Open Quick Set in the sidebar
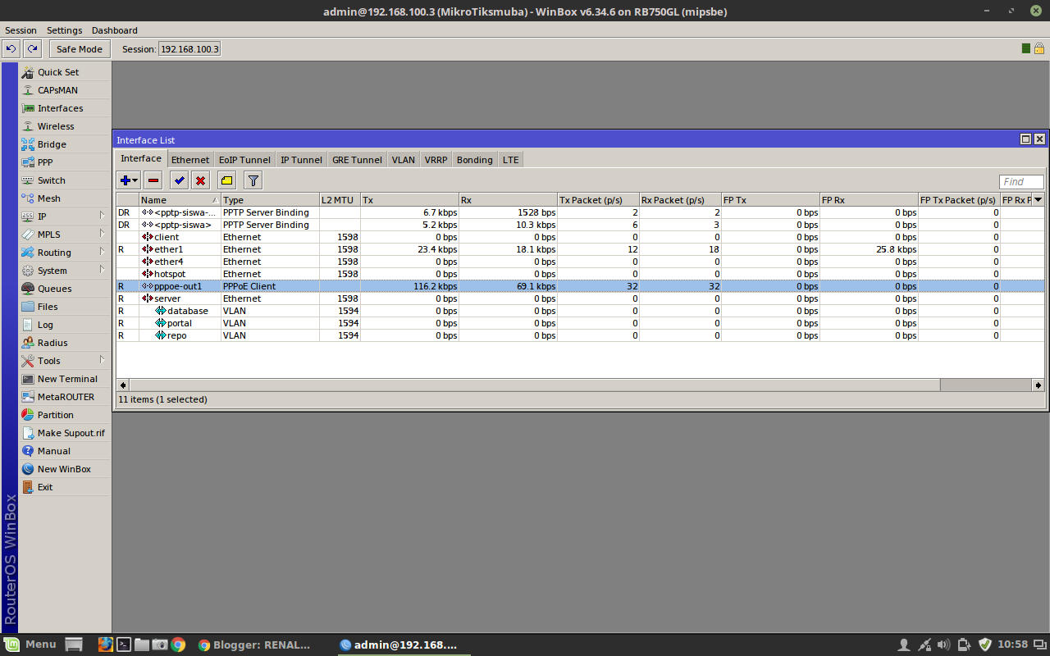 coord(65,72)
